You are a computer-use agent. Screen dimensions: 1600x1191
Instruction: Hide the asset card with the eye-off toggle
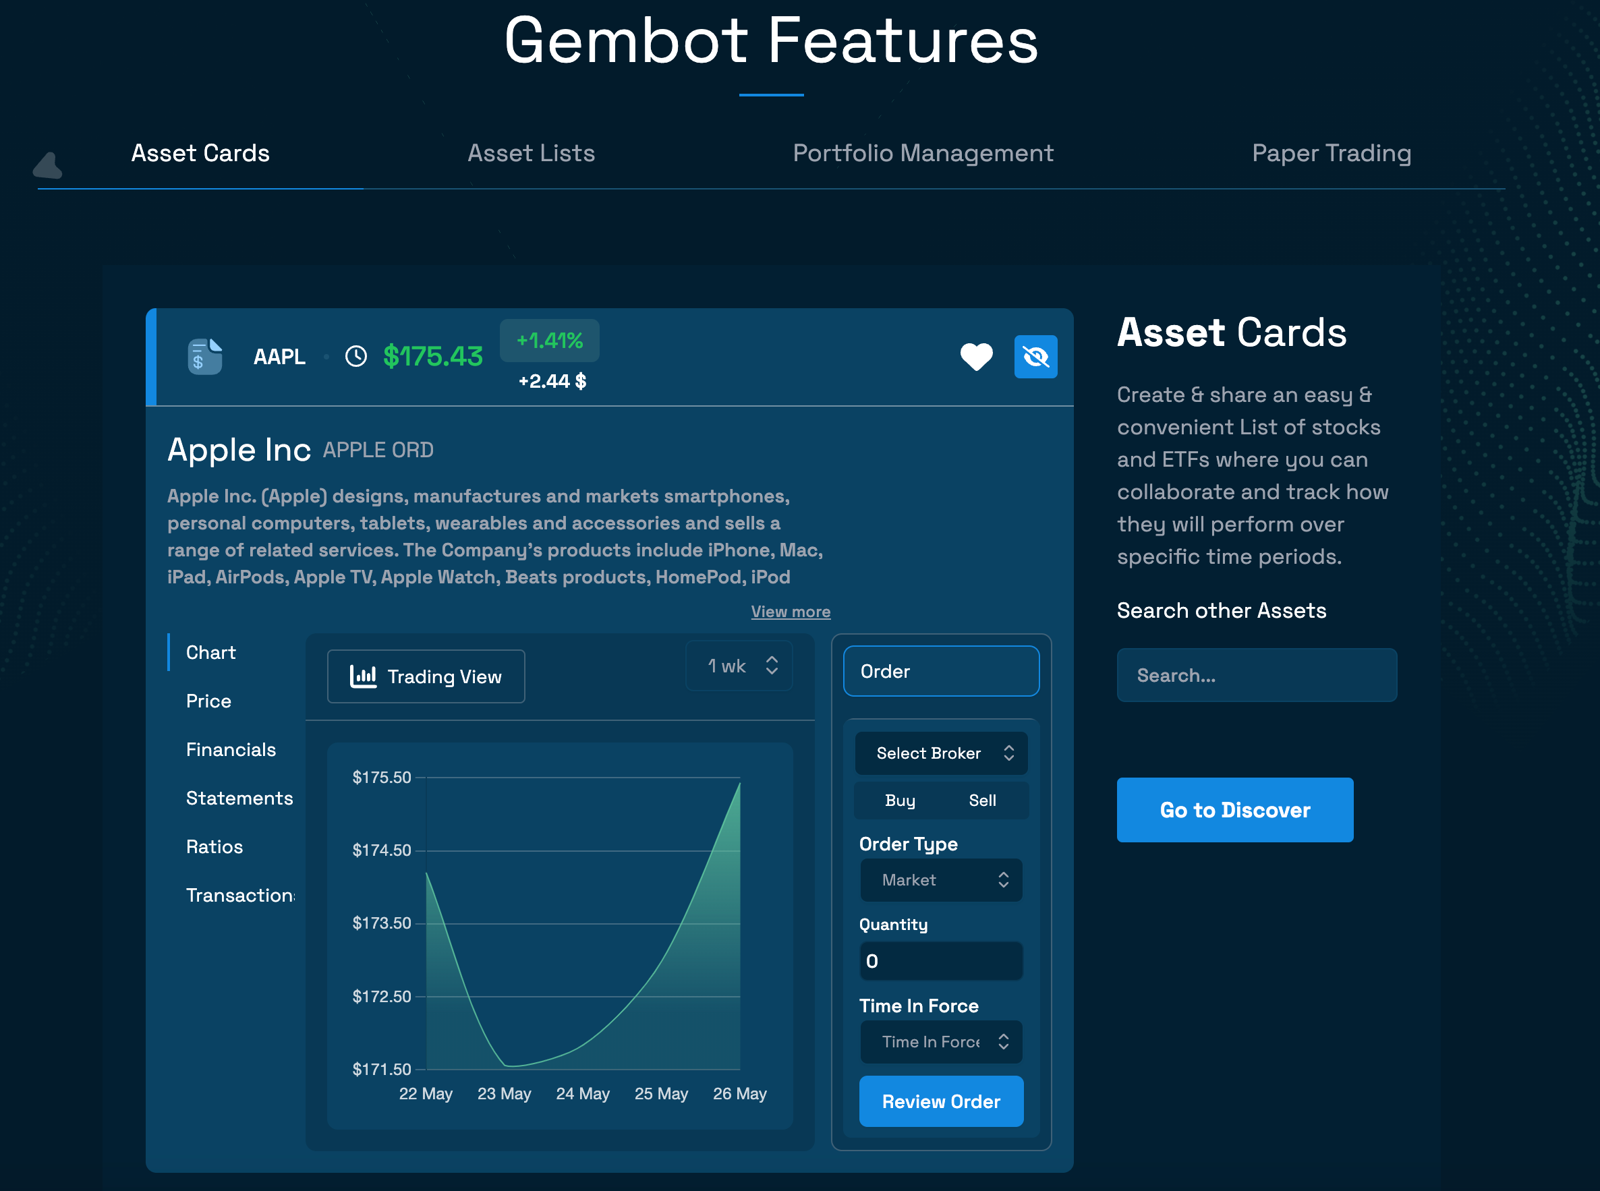click(1035, 356)
